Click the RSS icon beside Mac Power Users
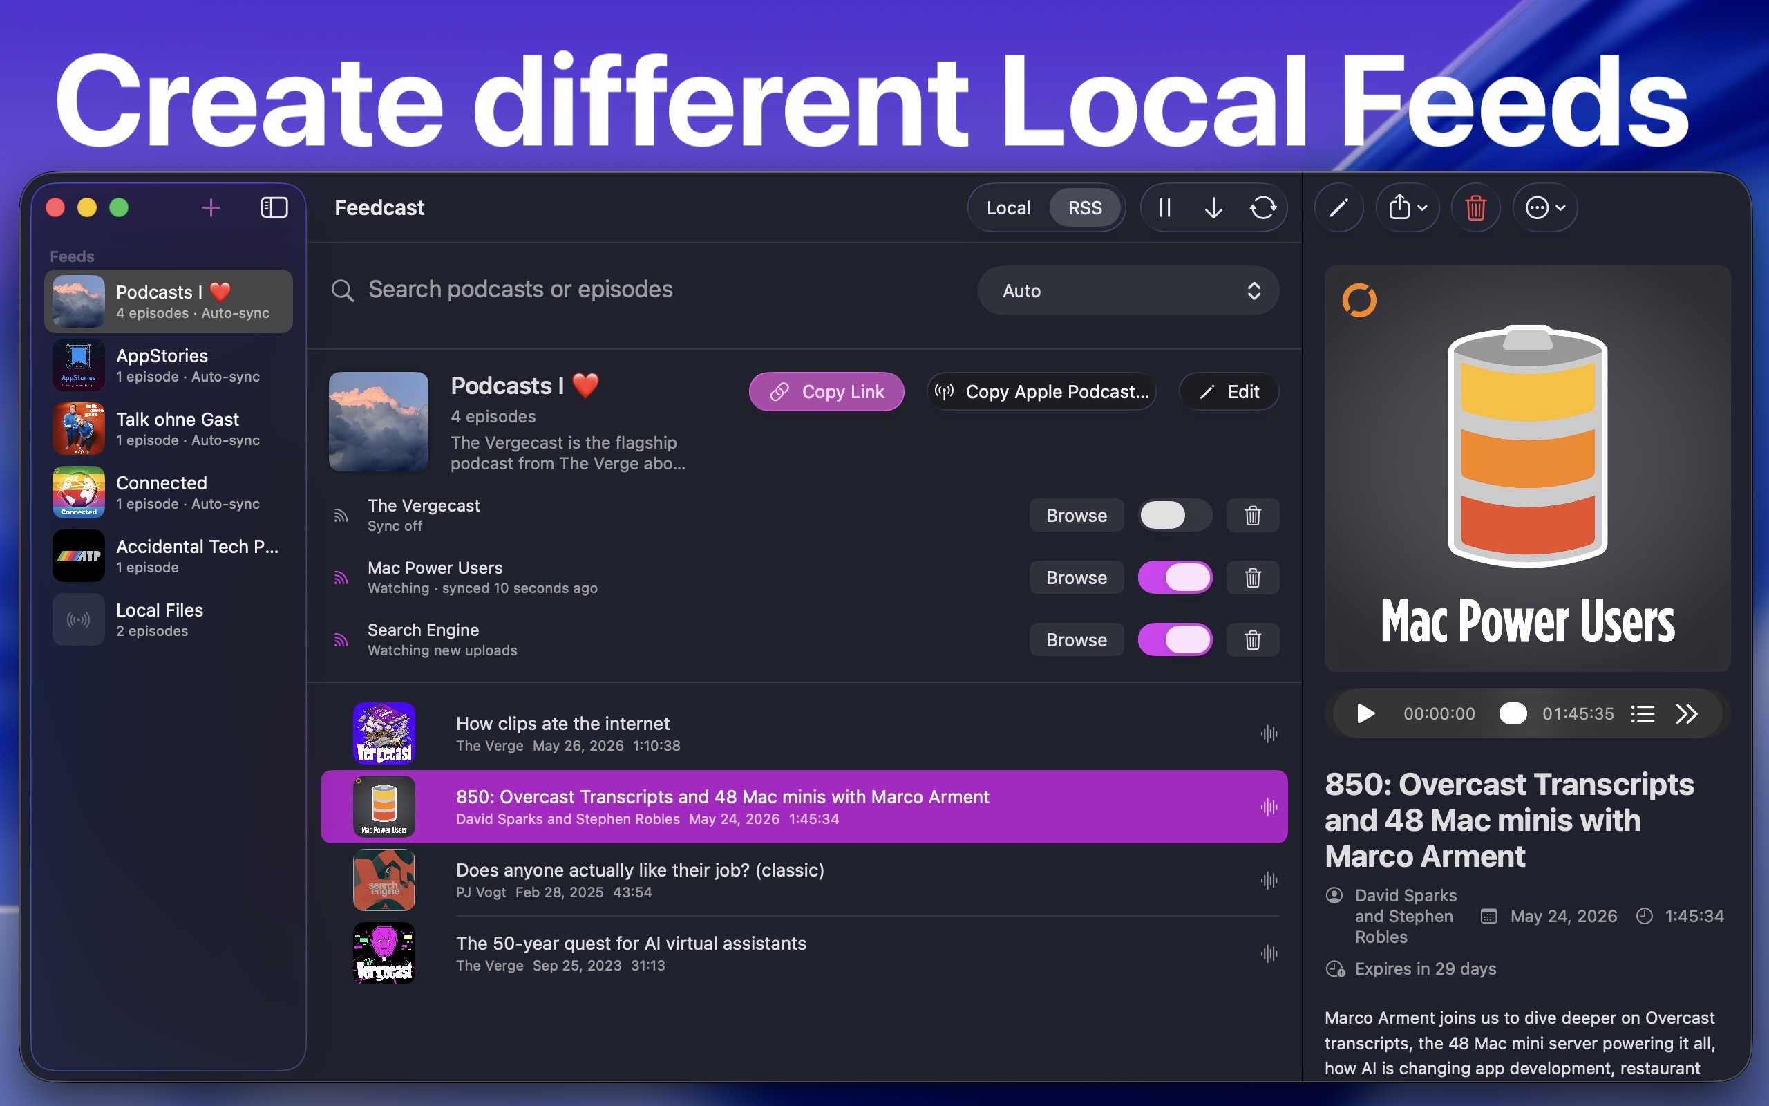 click(x=341, y=578)
